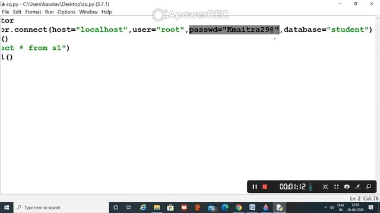This screenshot has width=380, height=213.
Task: Open Mail app with 99+ badge
Action: (212, 208)
